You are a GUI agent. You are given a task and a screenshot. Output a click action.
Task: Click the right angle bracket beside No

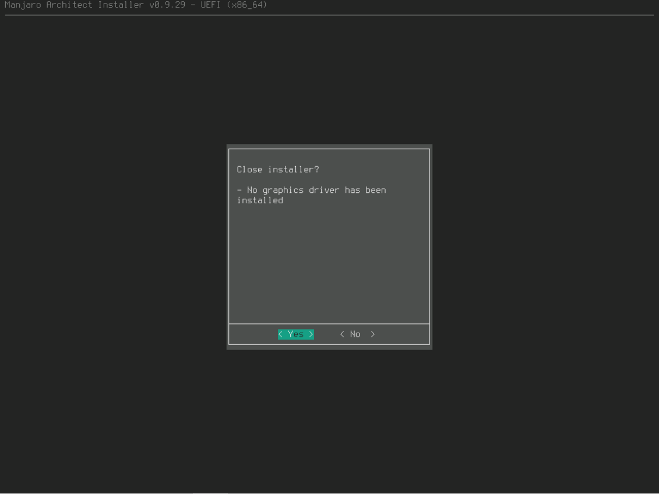tap(373, 334)
